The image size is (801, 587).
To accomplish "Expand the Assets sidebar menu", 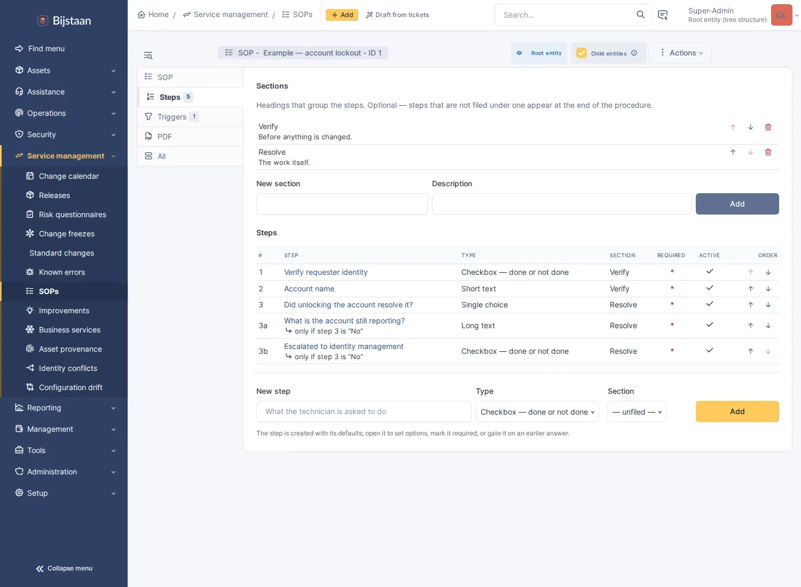I will pyautogui.click(x=64, y=70).
